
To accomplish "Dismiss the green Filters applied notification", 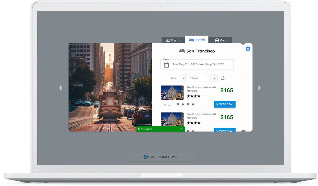I will (181, 129).
